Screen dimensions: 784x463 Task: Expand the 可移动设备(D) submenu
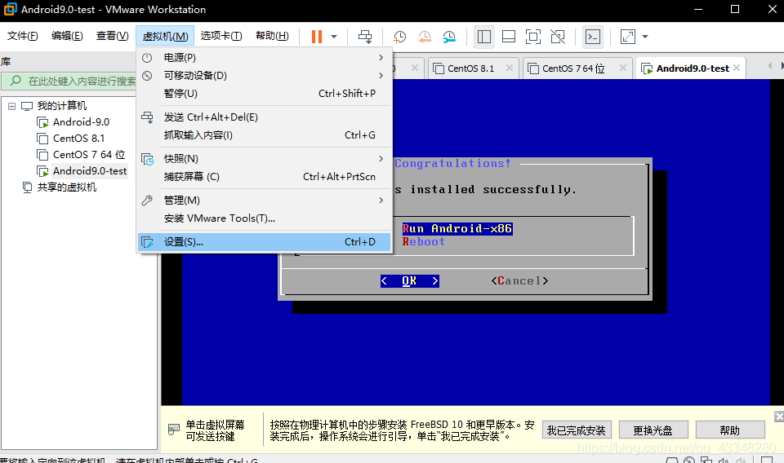pos(265,76)
